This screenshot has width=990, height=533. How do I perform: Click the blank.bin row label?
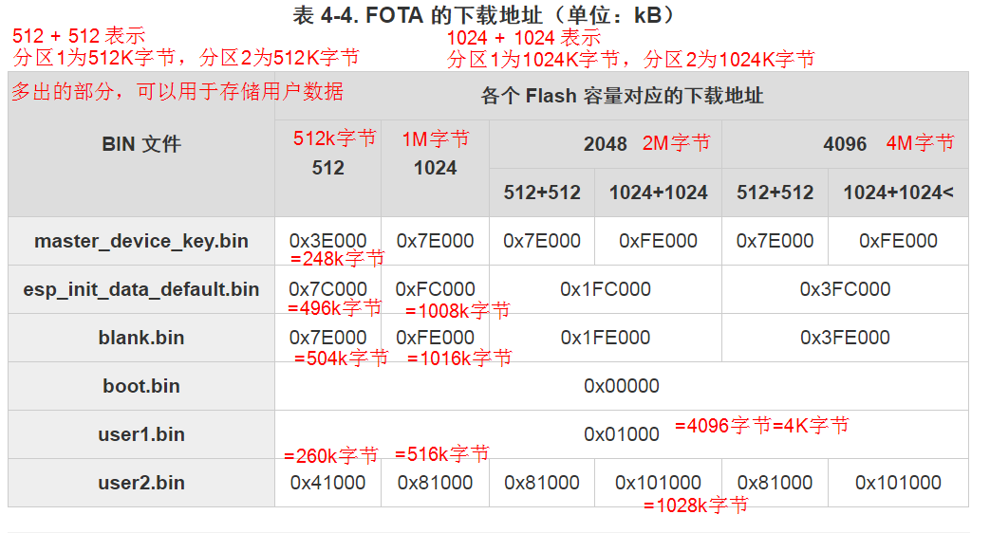[x=141, y=338]
